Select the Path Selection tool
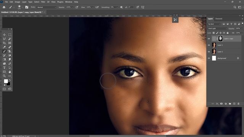244x137 pixels. click(x=10, y=68)
